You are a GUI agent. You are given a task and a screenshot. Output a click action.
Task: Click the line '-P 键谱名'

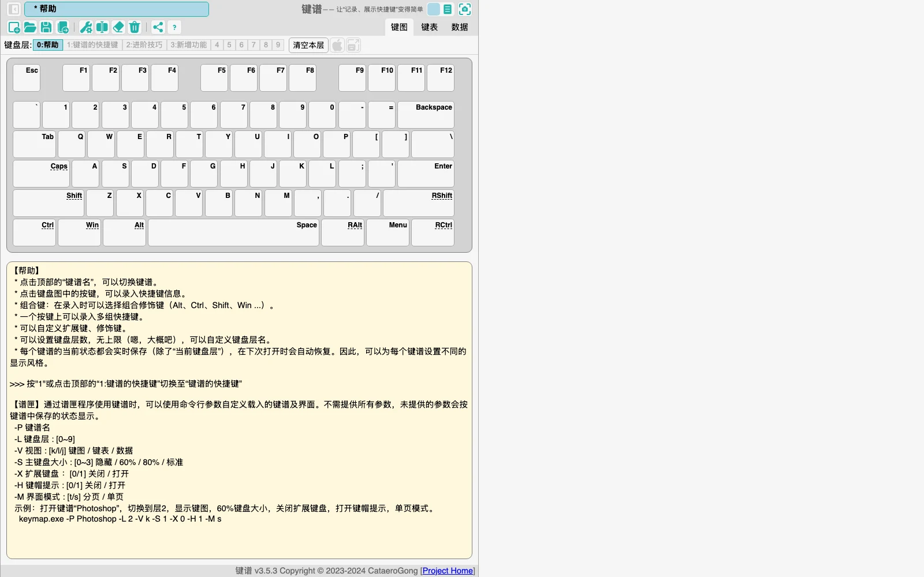pyautogui.click(x=32, y=428)
